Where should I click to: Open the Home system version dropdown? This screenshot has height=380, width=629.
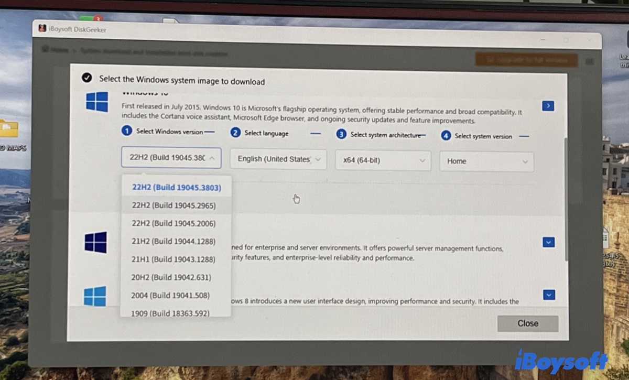(486, 161)
